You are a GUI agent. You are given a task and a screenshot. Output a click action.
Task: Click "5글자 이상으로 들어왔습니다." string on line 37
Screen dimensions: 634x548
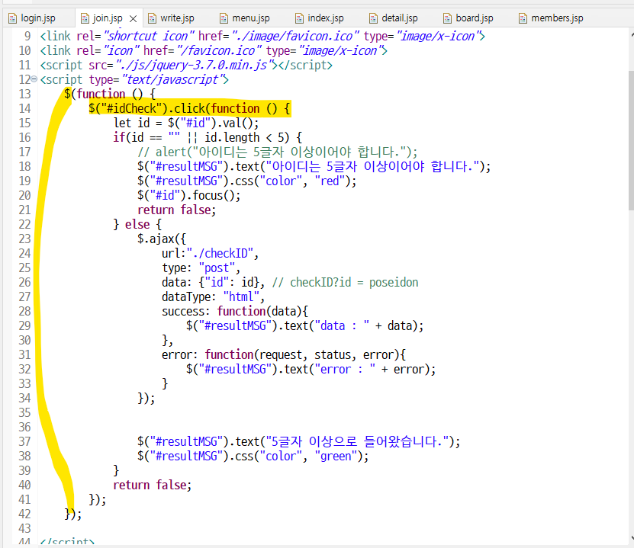357,442
